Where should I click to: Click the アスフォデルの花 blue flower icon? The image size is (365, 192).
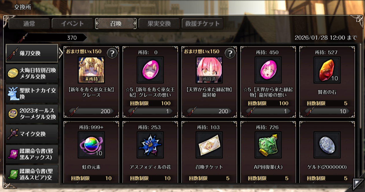pyautogui.click(x=150, y=145)
